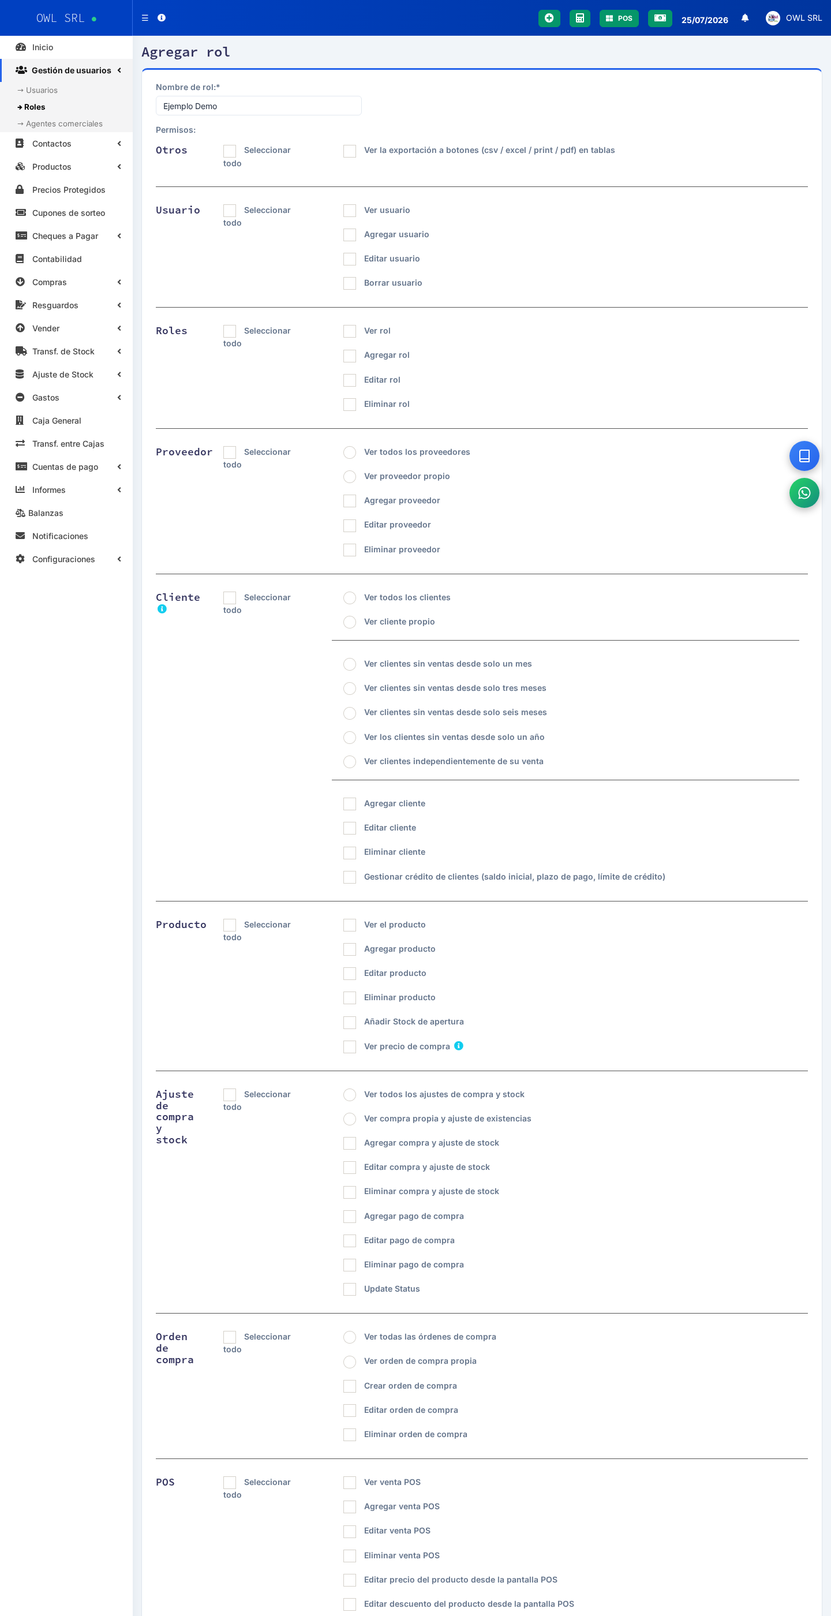Screen dimensions: 831x1616
Task: Open the Inicio menu item
Action: (x=66, y=47)
